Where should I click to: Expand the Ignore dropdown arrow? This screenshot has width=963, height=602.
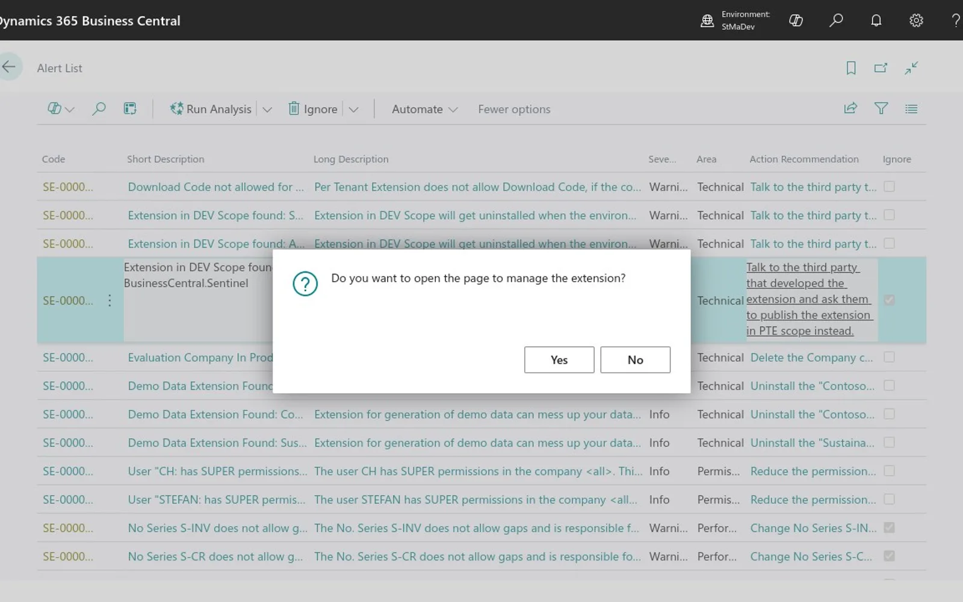pos(353,110)
